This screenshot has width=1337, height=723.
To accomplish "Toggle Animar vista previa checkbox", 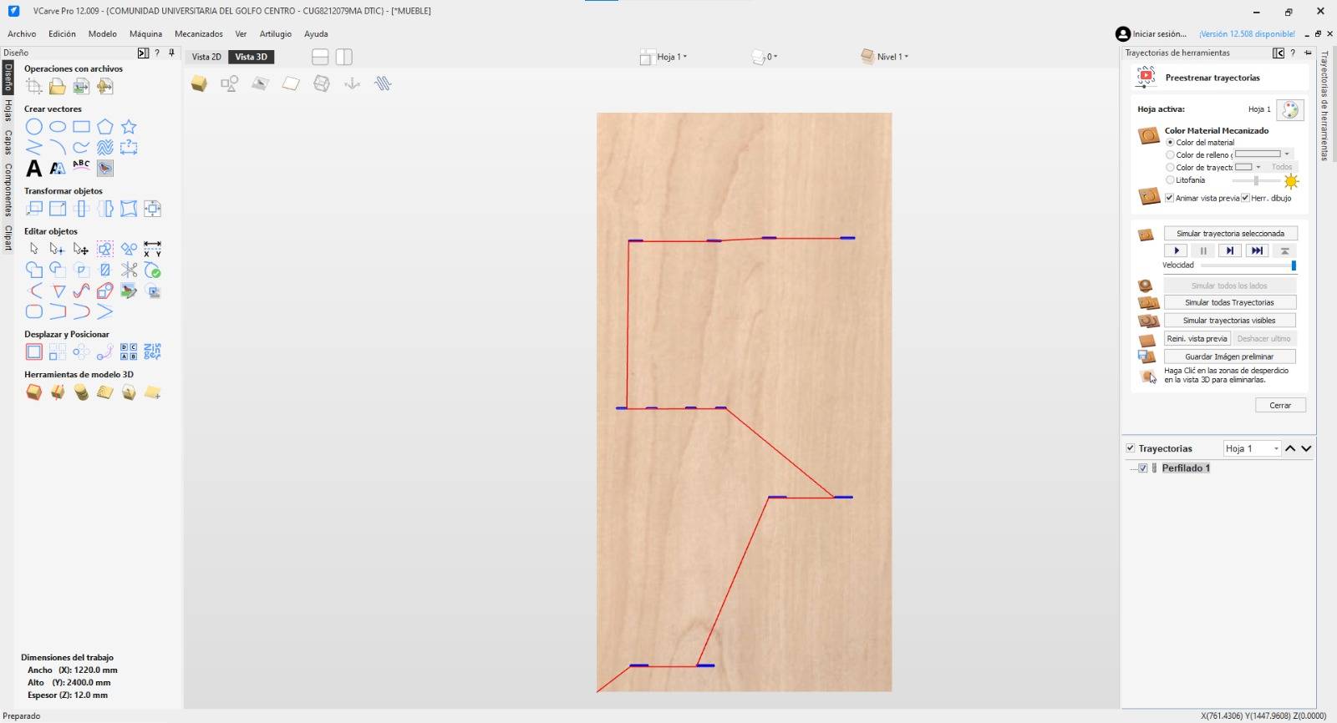I will point(1169,198).
